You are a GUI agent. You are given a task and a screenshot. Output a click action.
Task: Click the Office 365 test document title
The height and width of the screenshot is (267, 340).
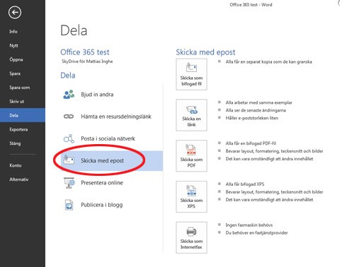pyautogui.click(x=85, y=52)
